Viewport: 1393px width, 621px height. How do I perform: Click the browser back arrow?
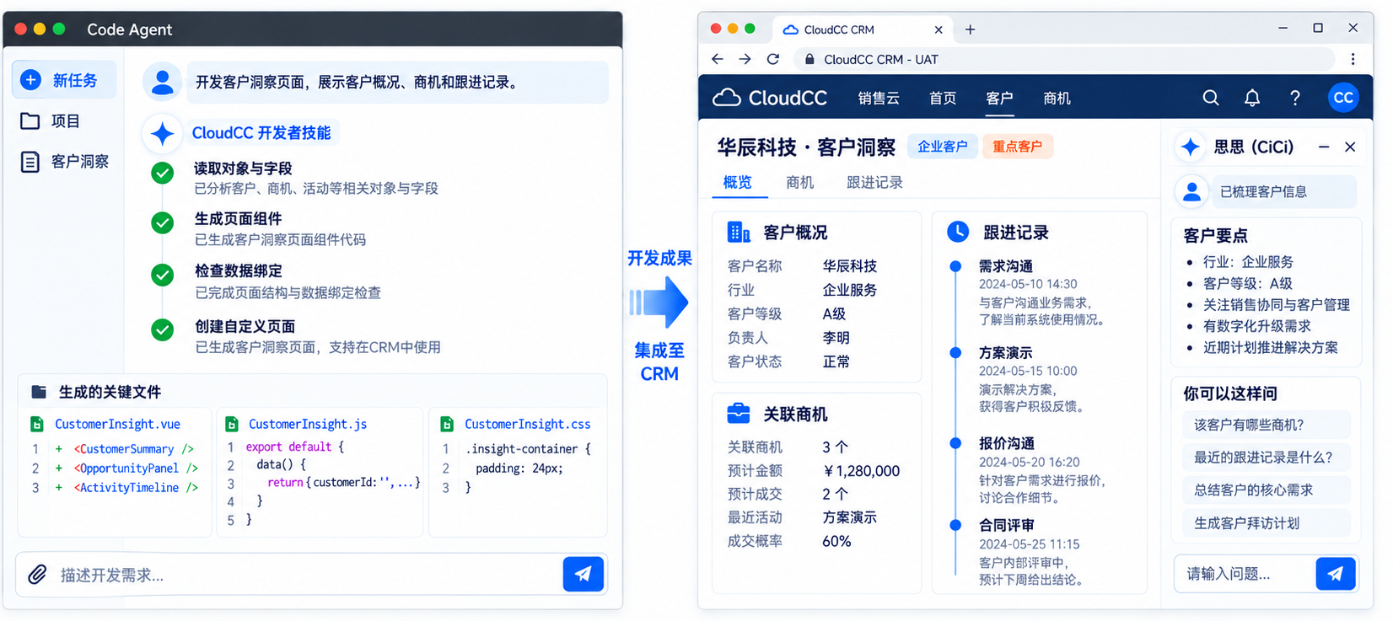coord(718,59)
